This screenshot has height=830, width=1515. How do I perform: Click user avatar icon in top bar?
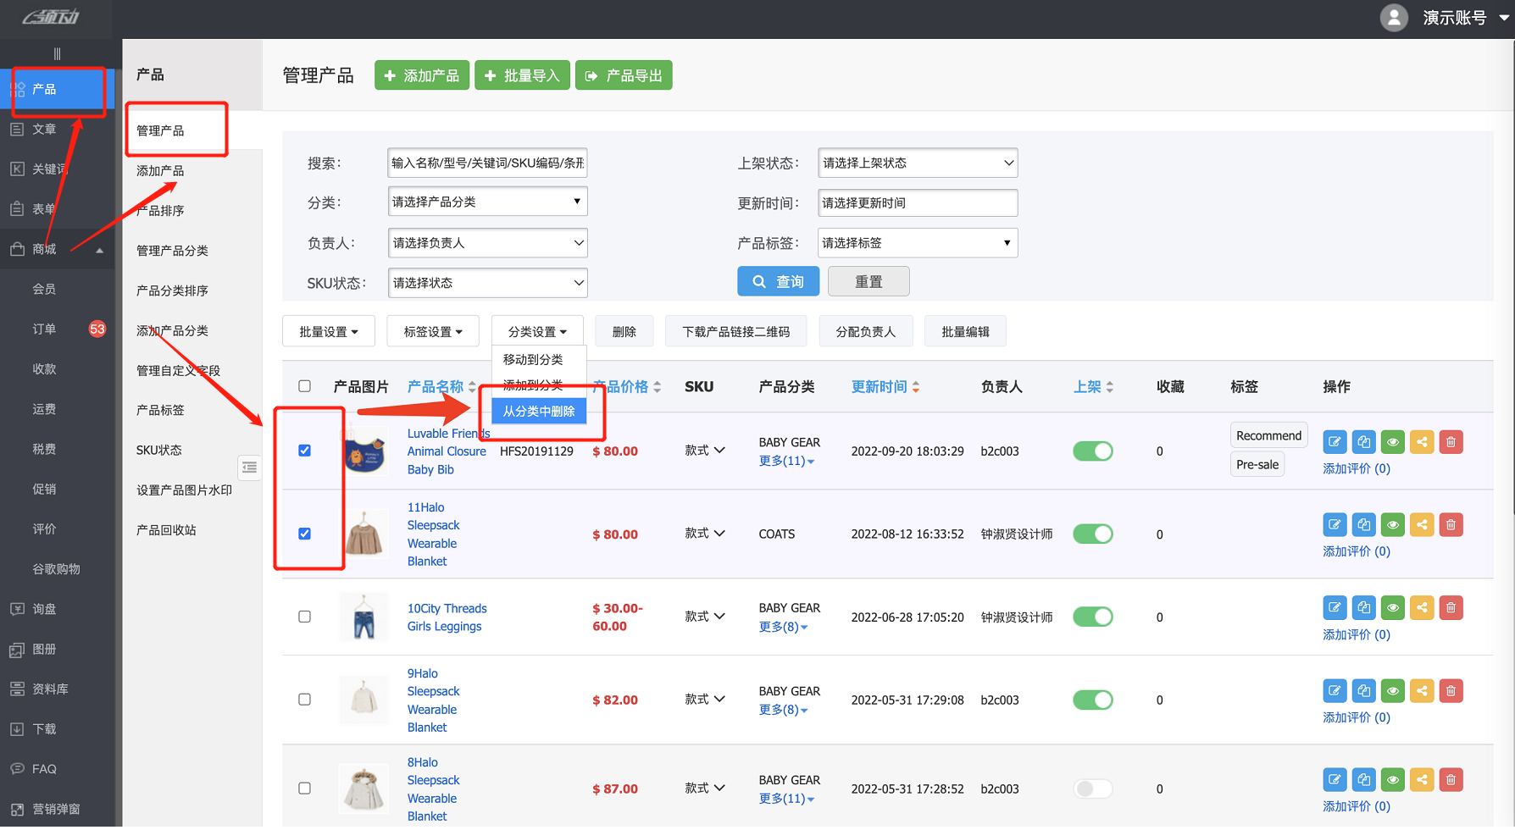click(1394, 18)
